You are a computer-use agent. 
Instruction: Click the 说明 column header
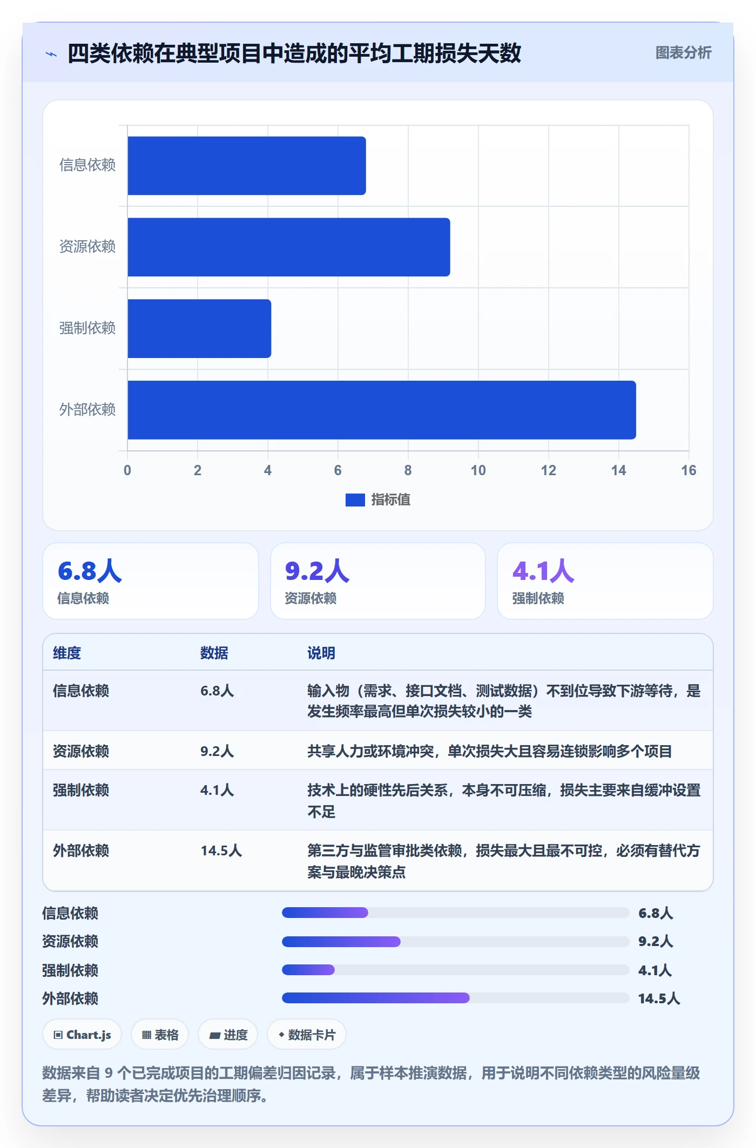(321, 653)
